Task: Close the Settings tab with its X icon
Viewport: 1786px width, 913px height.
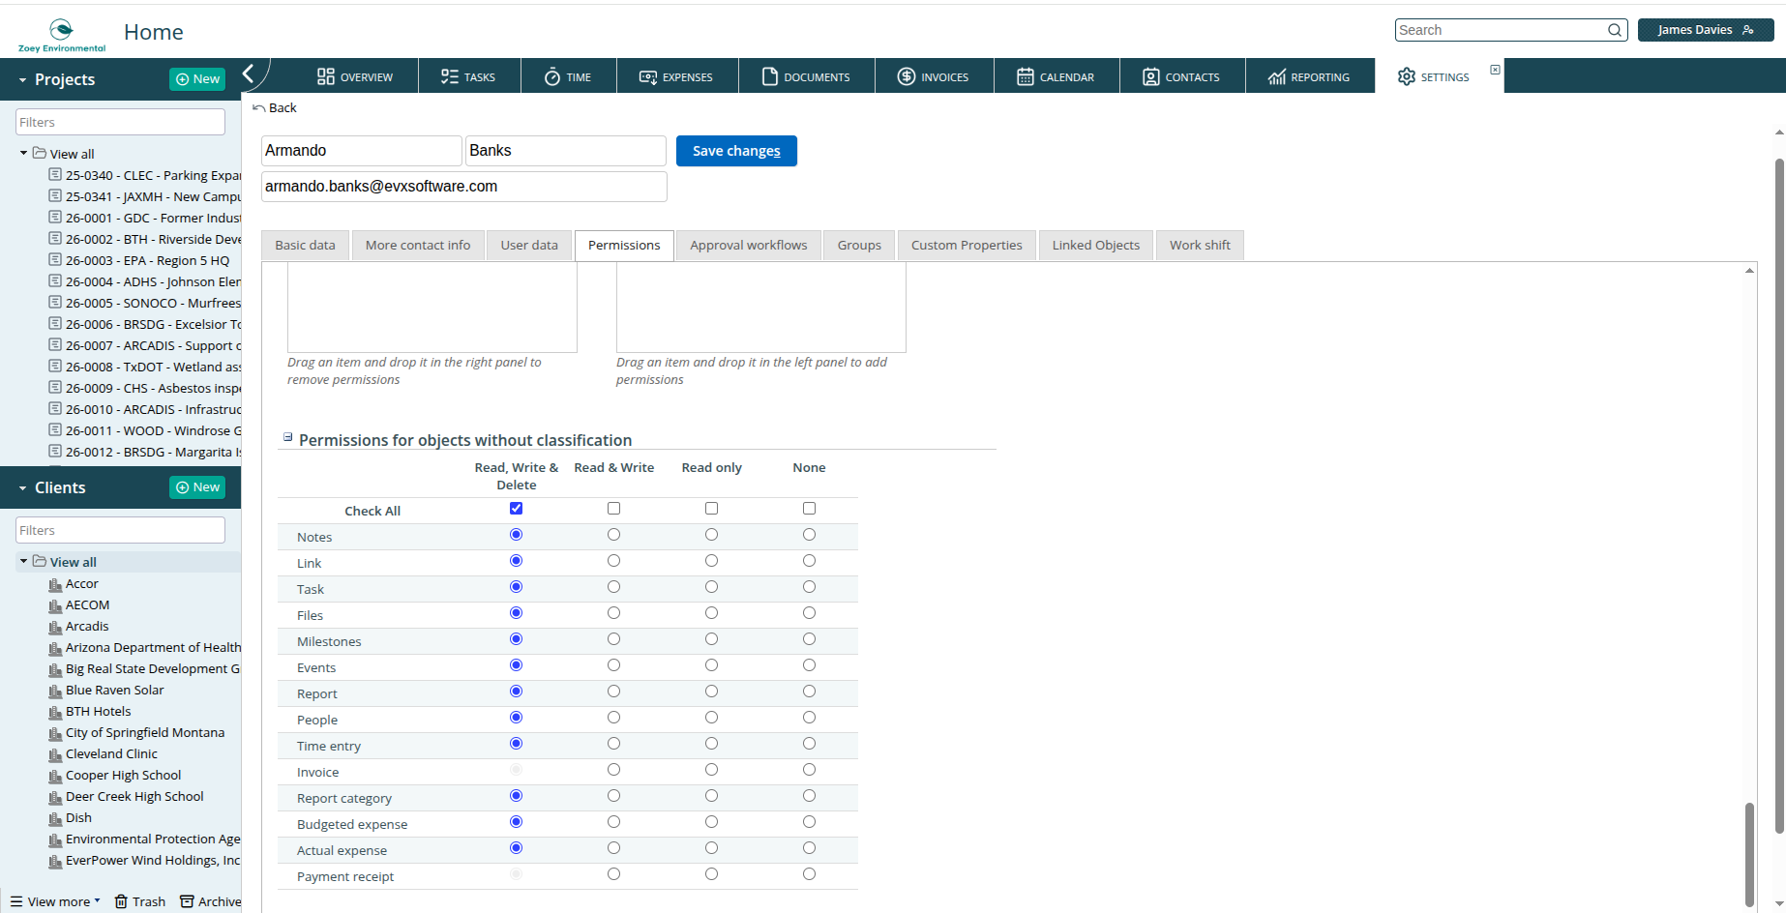Action: point(1495,70)
